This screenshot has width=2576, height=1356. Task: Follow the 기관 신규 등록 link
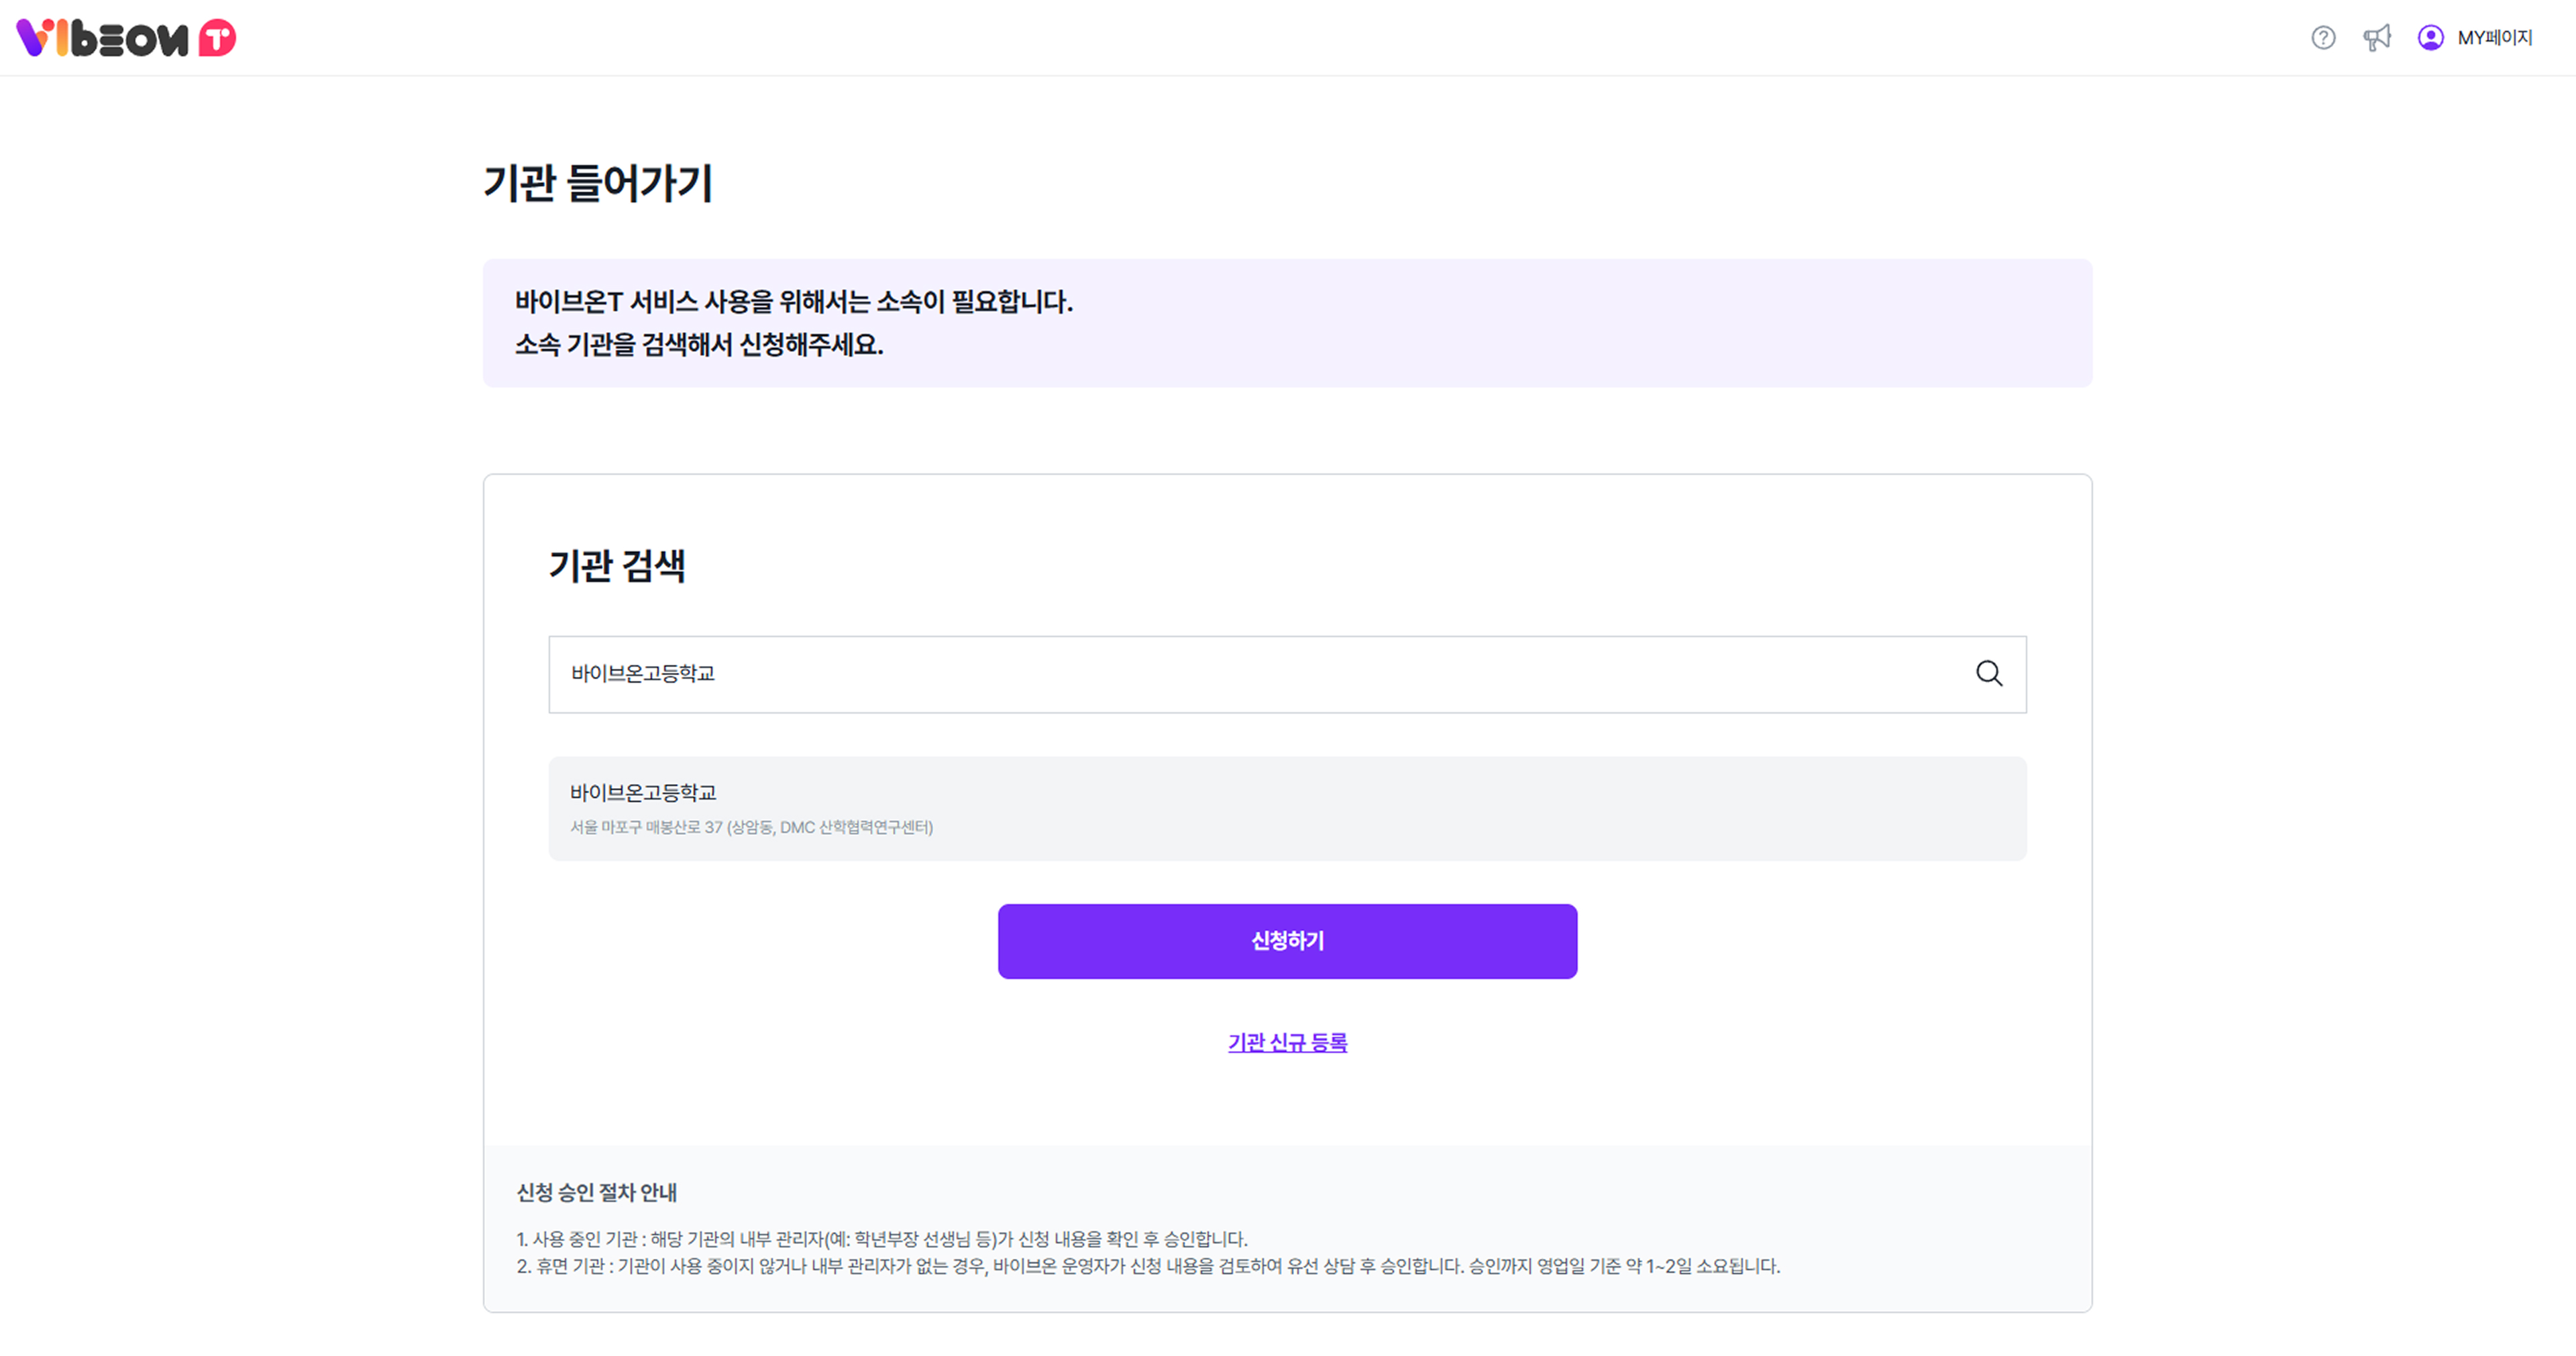point(1287,1042)
